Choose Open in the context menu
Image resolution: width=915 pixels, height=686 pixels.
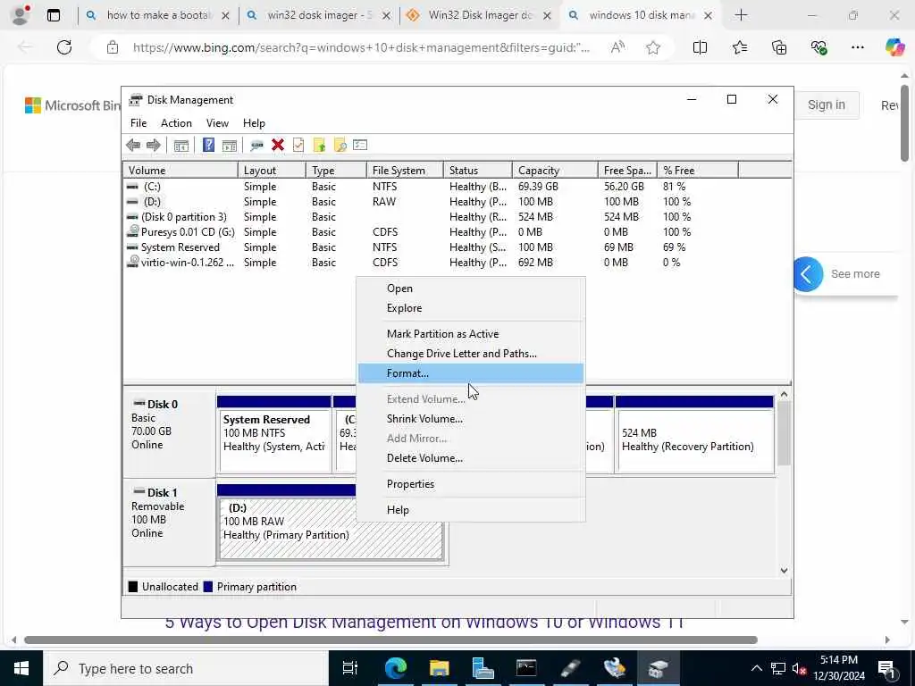470,289
